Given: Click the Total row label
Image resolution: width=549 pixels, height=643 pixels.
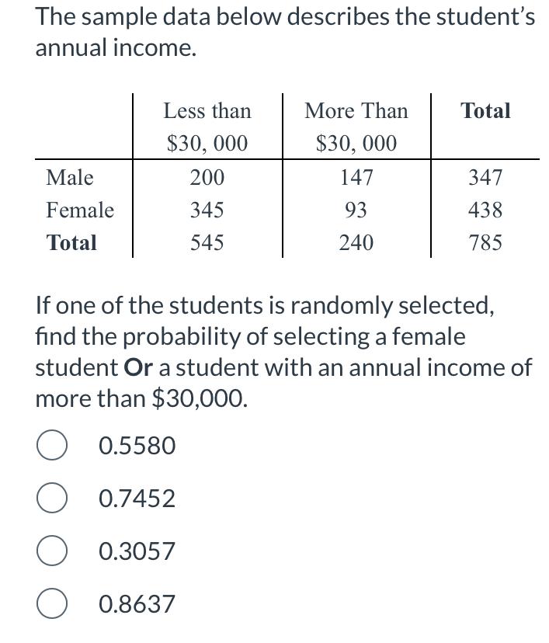Looking at the screenshot, I should tap(71, 242).
